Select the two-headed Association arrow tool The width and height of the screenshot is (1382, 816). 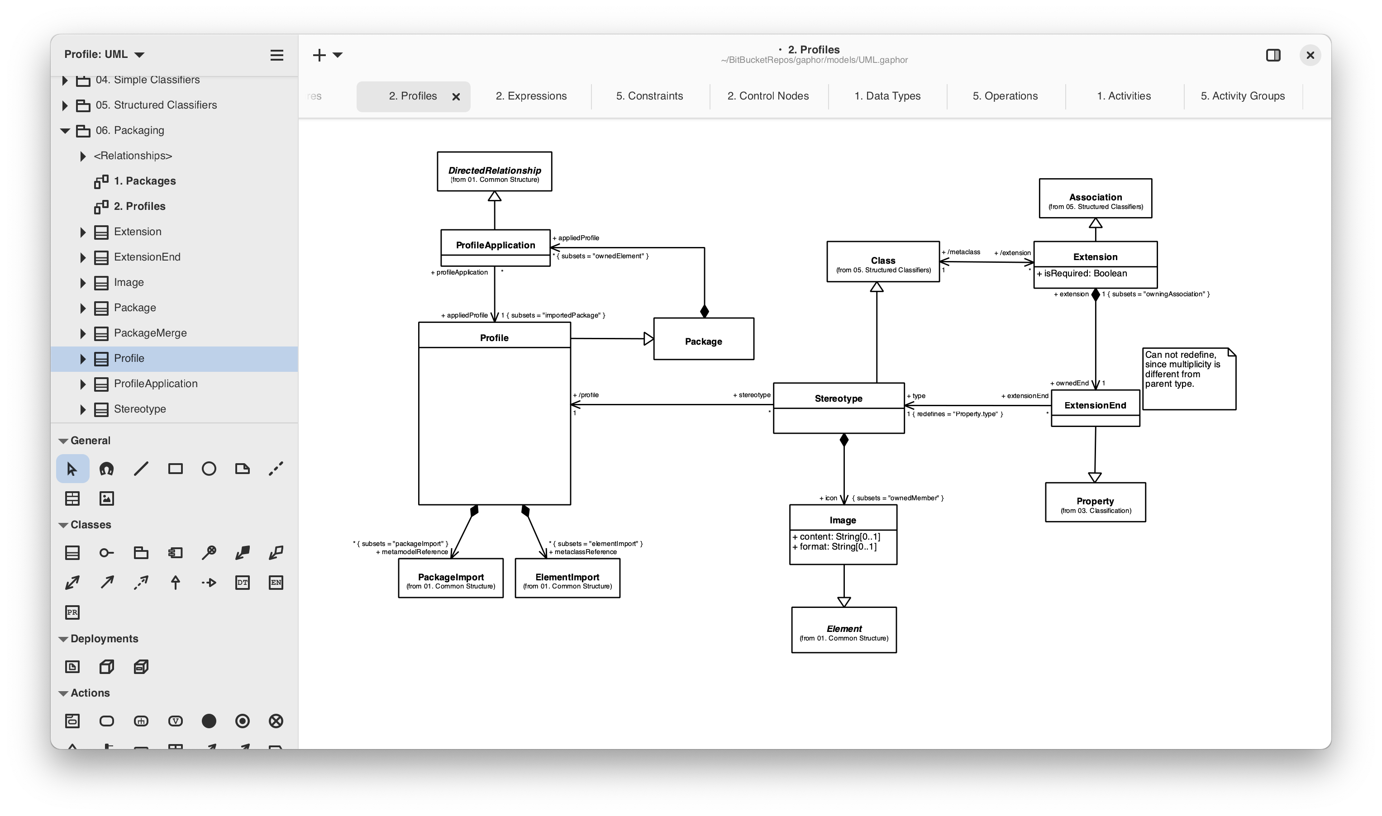click(x=72, y=583)
